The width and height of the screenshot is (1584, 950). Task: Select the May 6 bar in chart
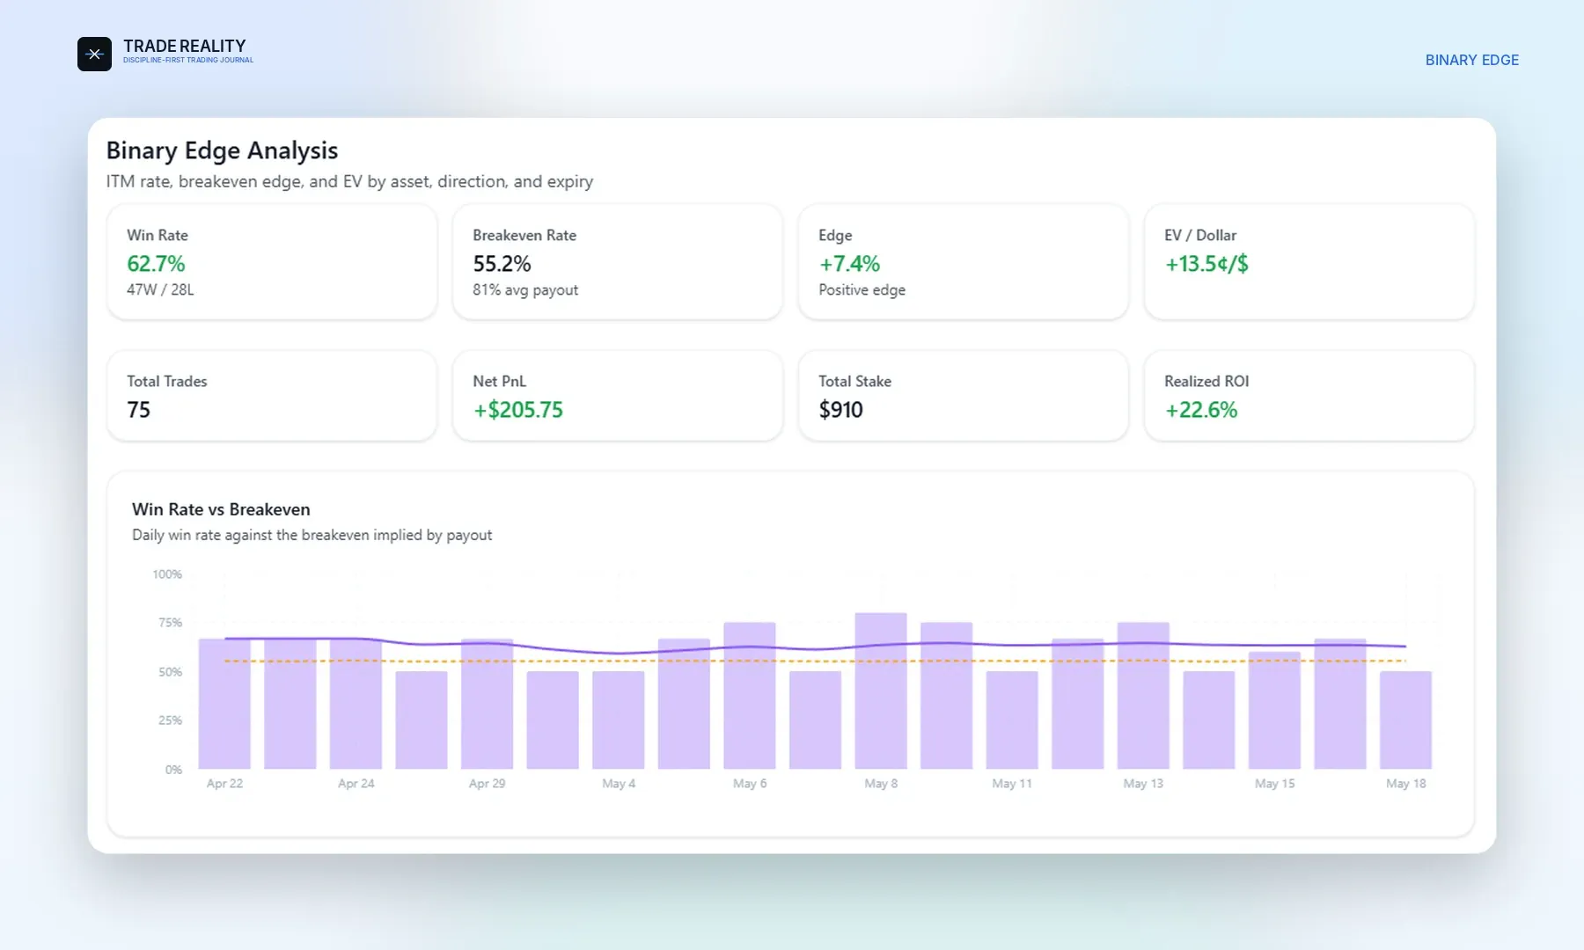(750, 696)
